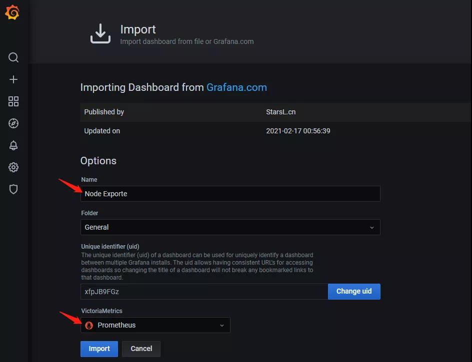Click the Change uid button
Viewport: 472px width, 362px height.
tap(354, 291)
